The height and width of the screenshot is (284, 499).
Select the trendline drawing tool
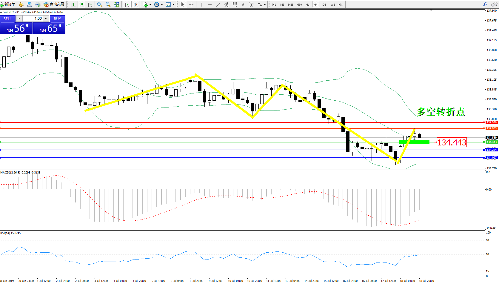[x=218, y=4]
